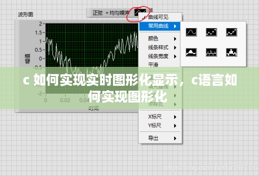Expand the arrow beside X标尺
Viewport: 259px width, 176px height.
coord(175,117)
